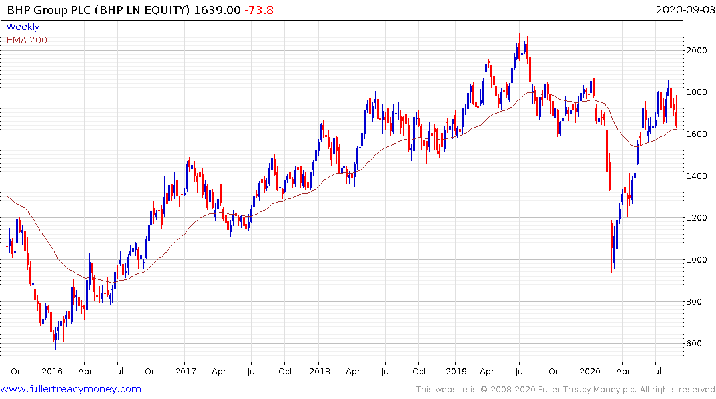Select the Weekly interval label
Screen dimensions: 716x399
tap(23, 27)
